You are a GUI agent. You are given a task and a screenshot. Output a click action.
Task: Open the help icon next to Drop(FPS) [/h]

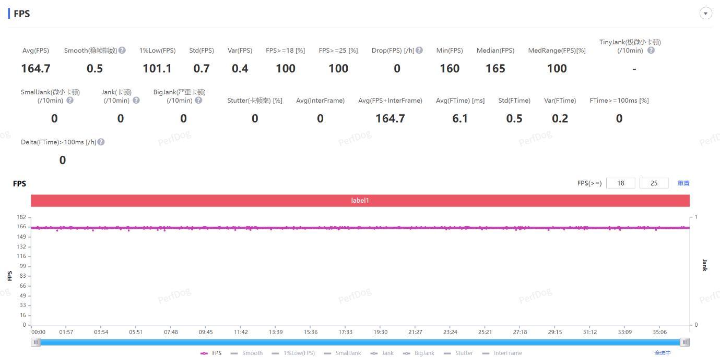tap(419, 51)
